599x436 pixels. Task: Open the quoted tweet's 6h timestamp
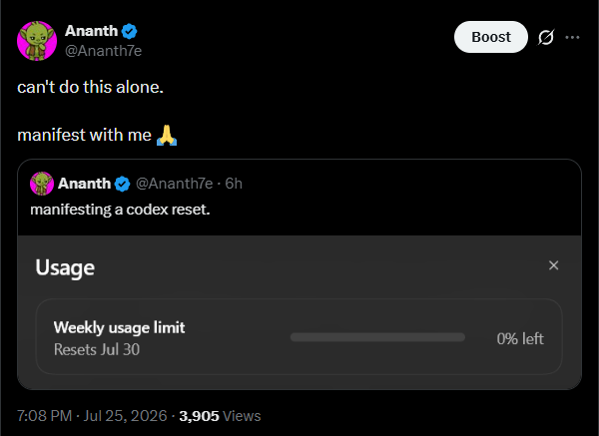pyautogui.click(x=234, y=184)
